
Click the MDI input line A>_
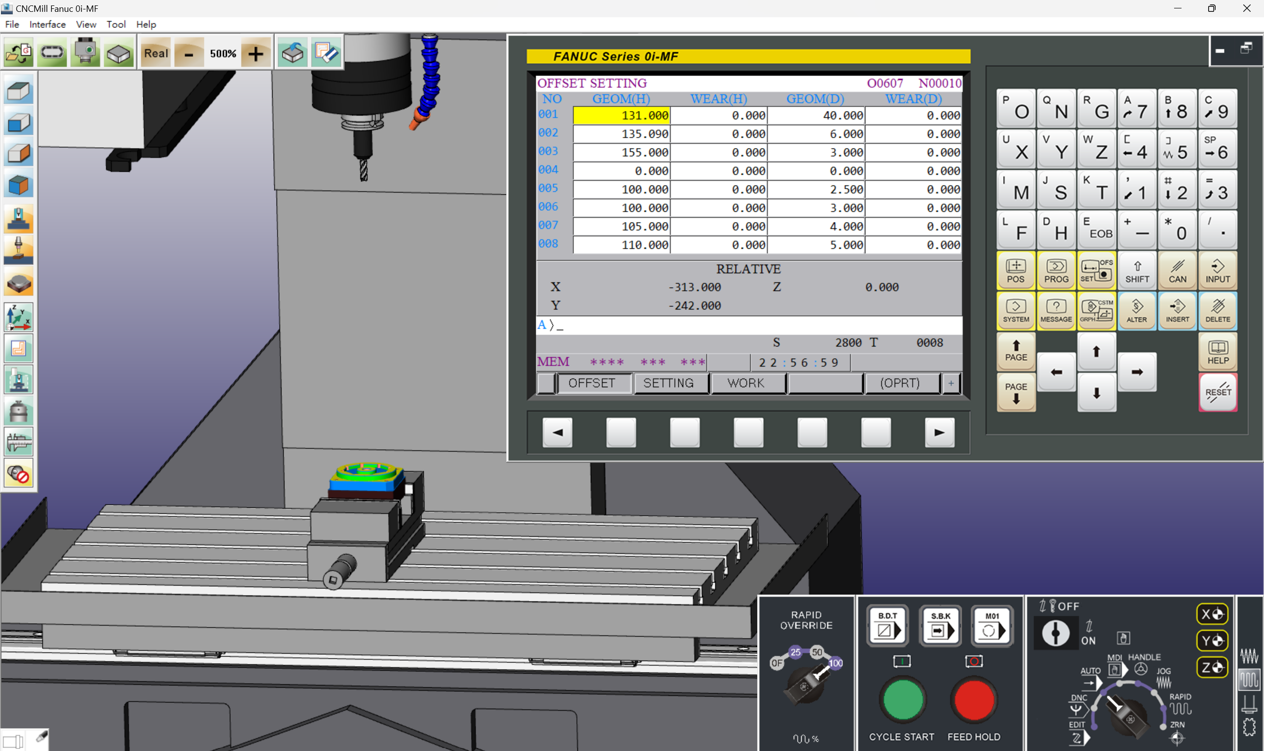point(749,325)
